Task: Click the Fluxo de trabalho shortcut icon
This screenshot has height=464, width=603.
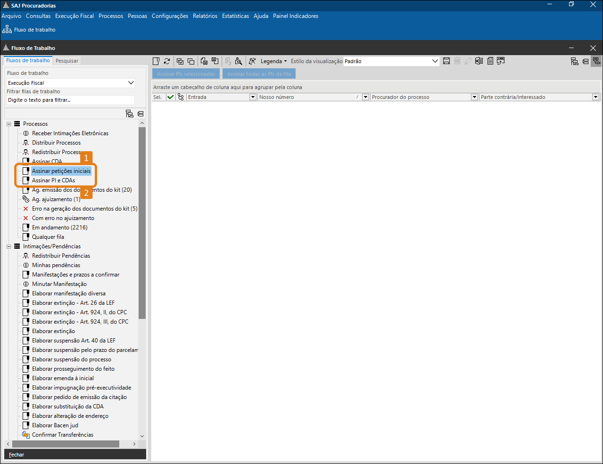Action: pyautogui.click(x=7, y=29)
